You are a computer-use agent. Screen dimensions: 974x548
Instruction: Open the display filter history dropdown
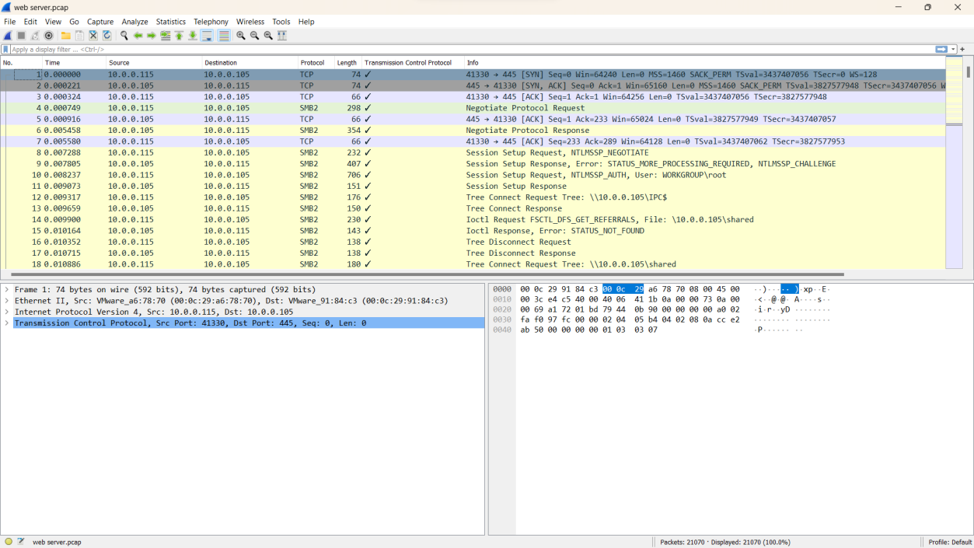coord(954,49)
